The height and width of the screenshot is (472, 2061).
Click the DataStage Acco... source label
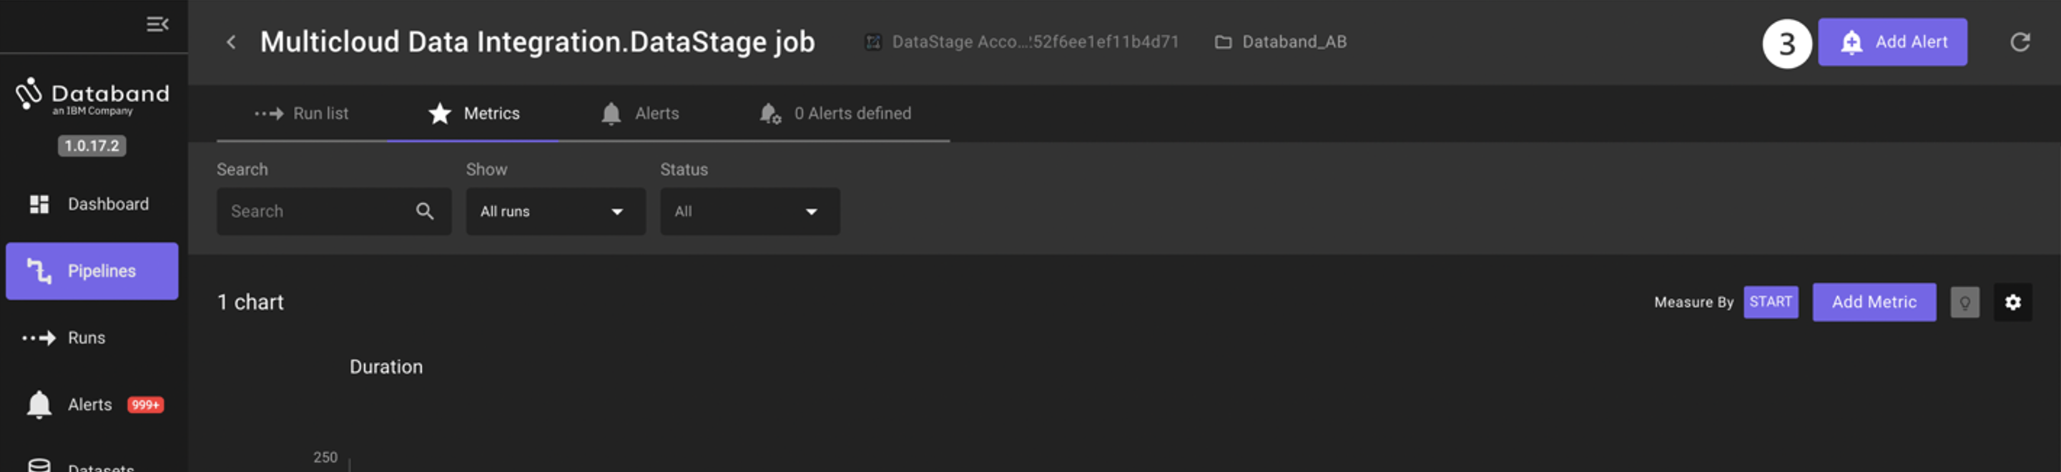click(1036, 42)
